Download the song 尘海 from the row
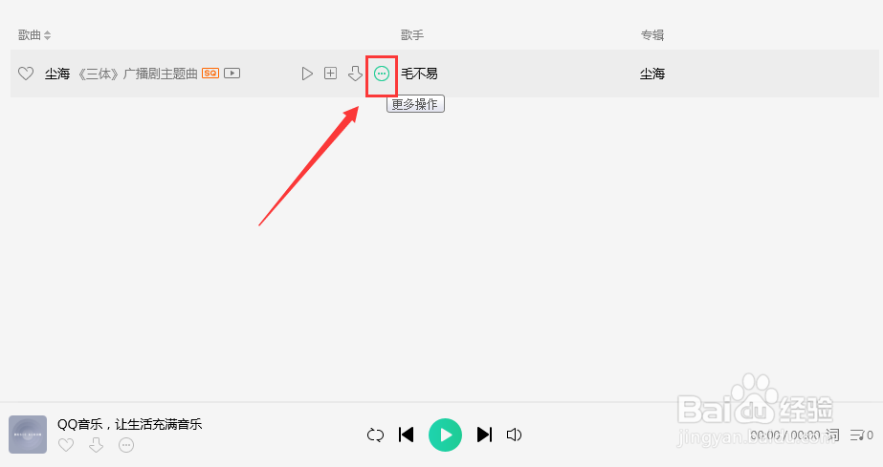Screen dimensions: 883x467 pos(355,74)
